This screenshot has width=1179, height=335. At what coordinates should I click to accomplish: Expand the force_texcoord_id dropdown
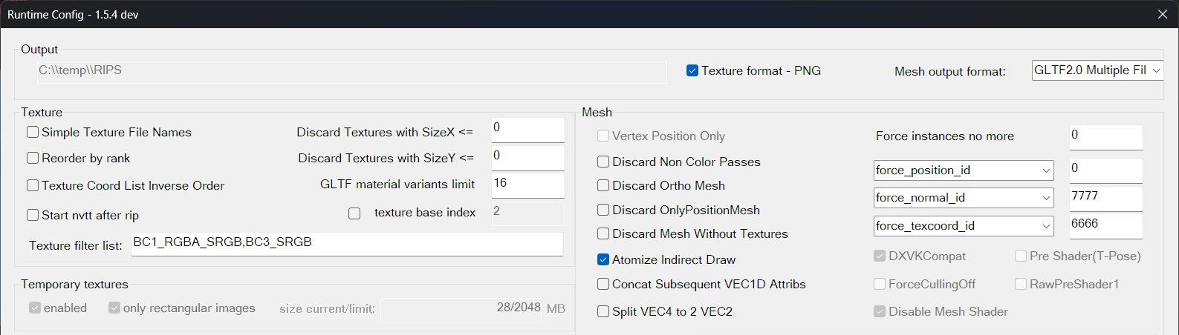click(x=964, y=225)
